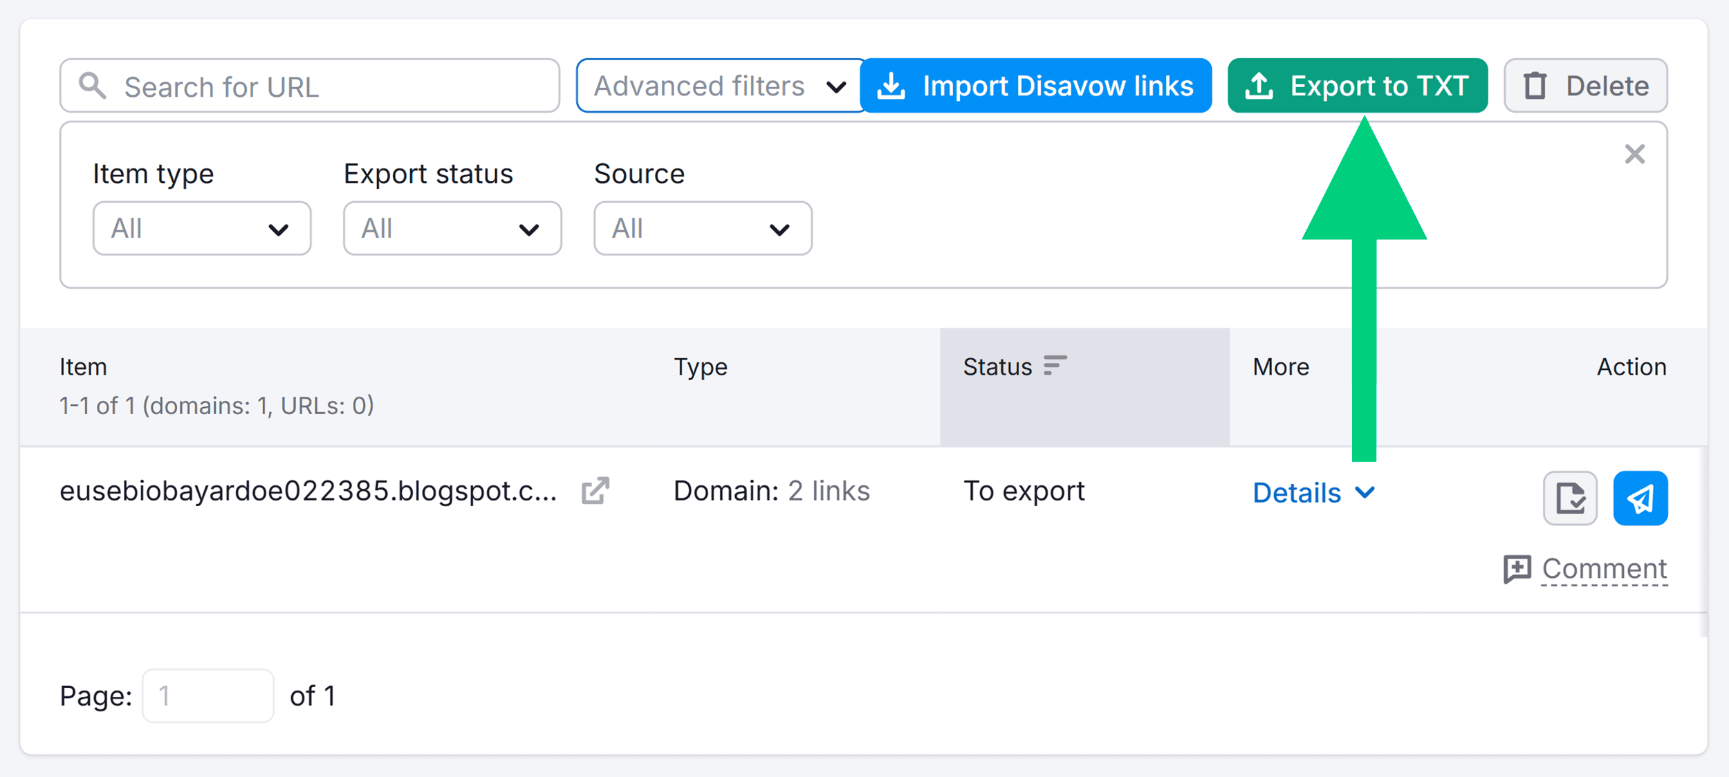
Task: Open the Item type filter dropdown
Action: coord(201,228)
